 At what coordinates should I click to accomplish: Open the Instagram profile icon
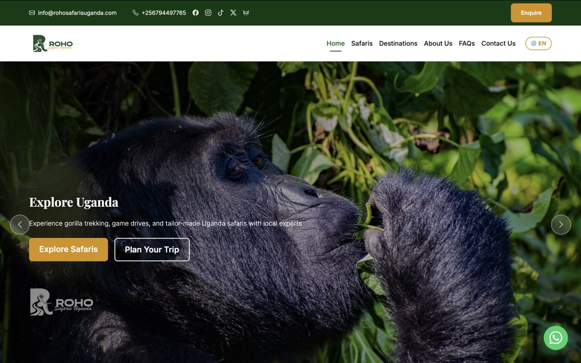(208, 13)
